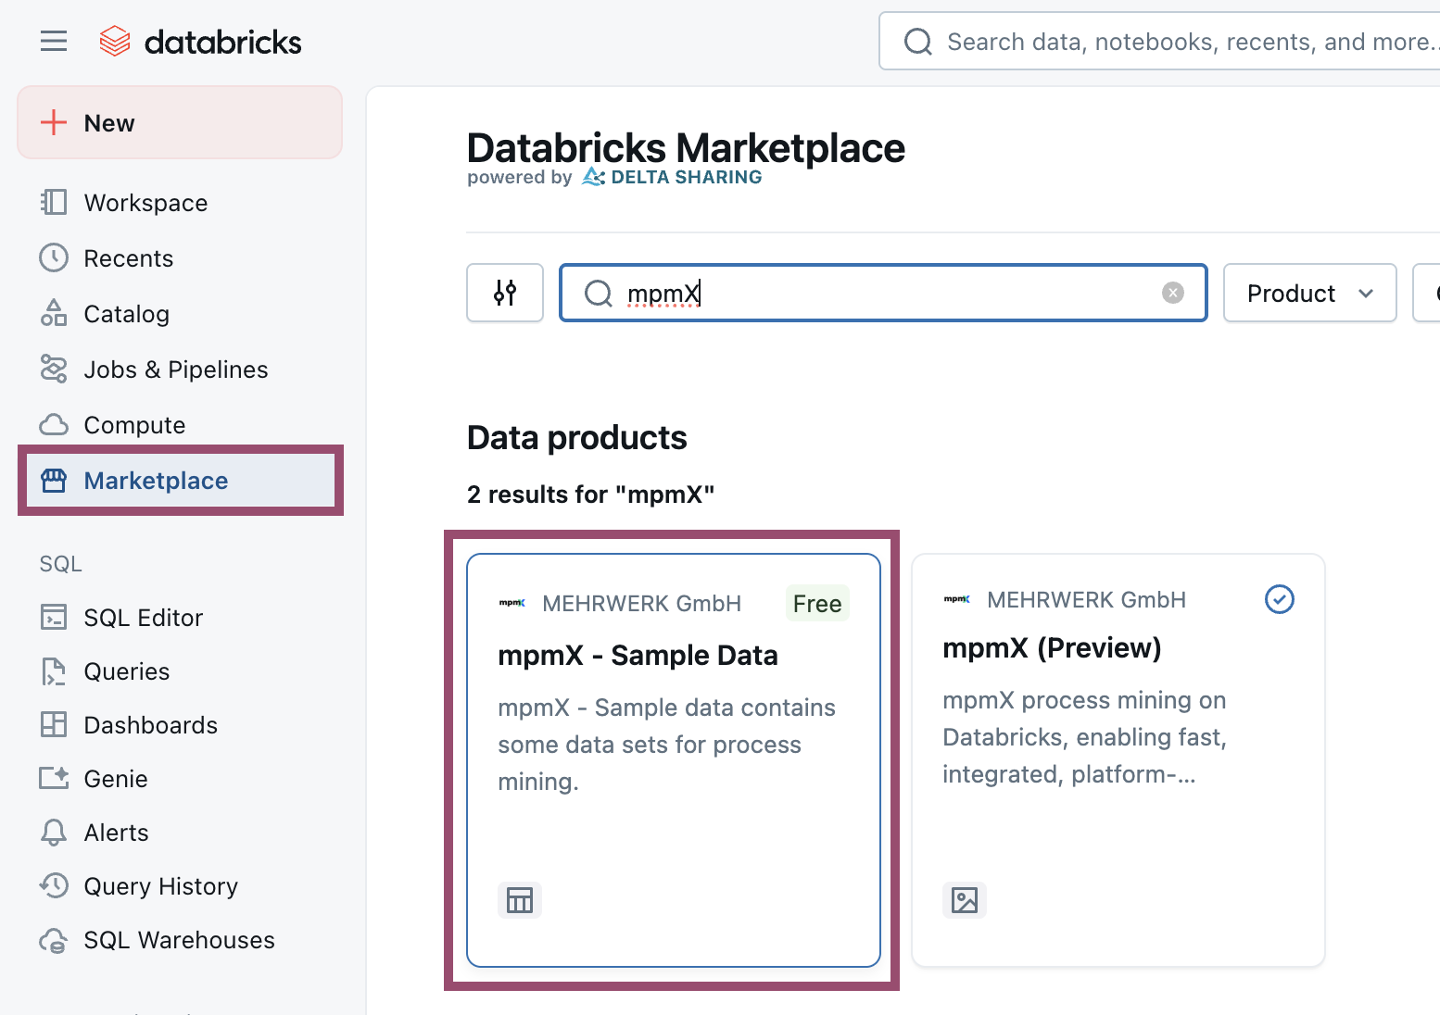
Task: Click the magnifier icon in global search
Action: (917, 42)
